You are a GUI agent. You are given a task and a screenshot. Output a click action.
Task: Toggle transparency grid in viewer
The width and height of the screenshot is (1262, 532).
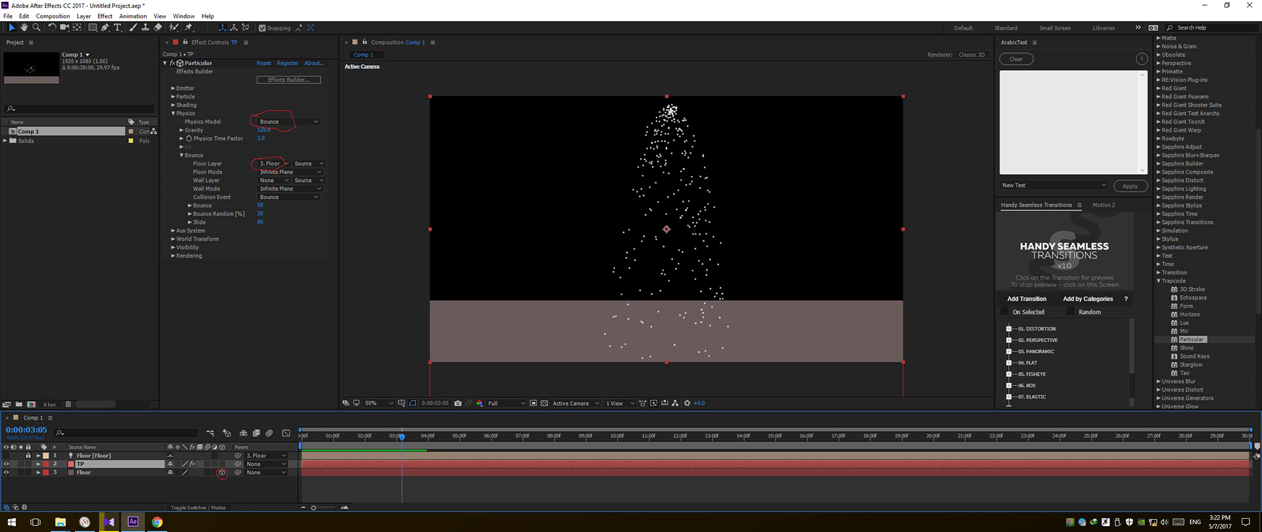(544, 403)
